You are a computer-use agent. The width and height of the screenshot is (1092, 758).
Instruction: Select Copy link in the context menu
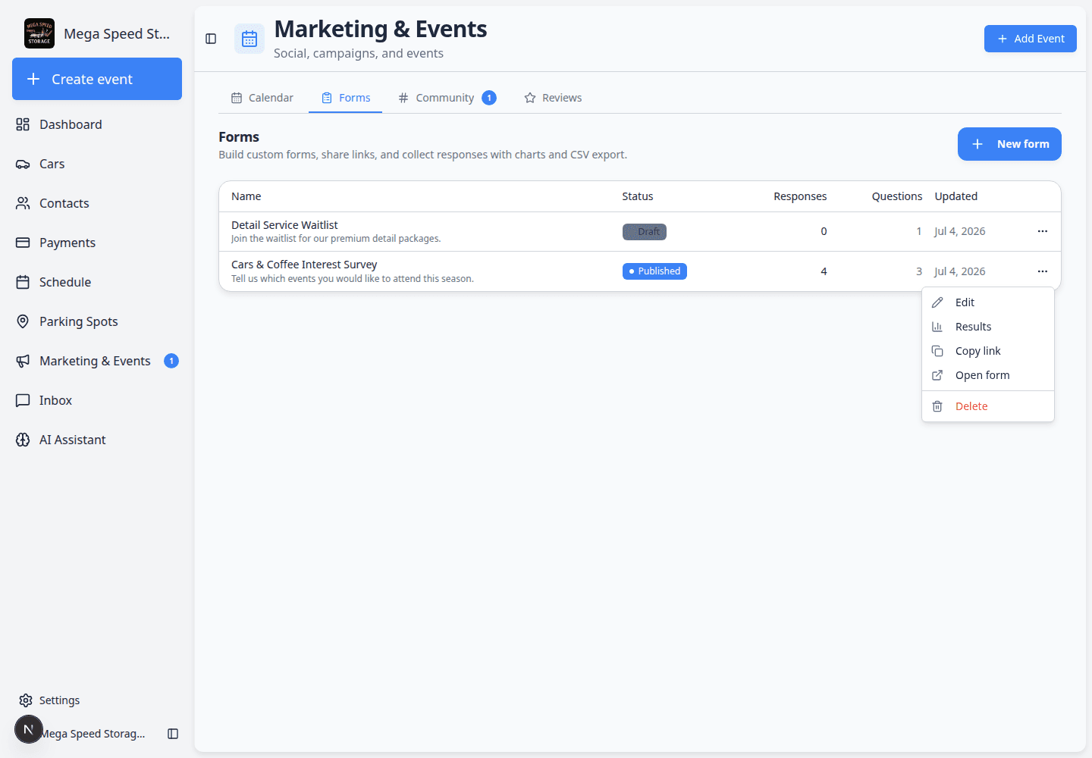click(x=988, y=351)
